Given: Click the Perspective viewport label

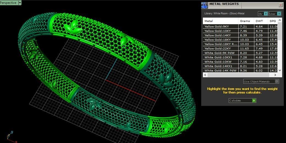Looking at the screenshot, I should (8, 3).
